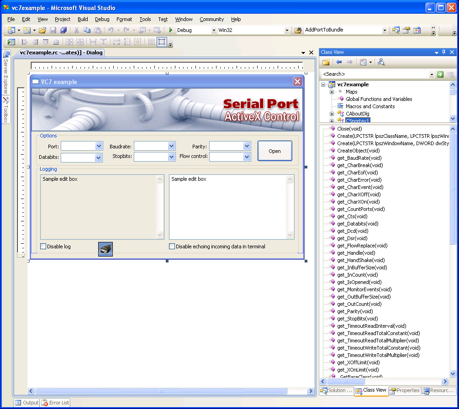Click the Save All icon
This screenshot has height=409, width=459.
tap(63, 30)
